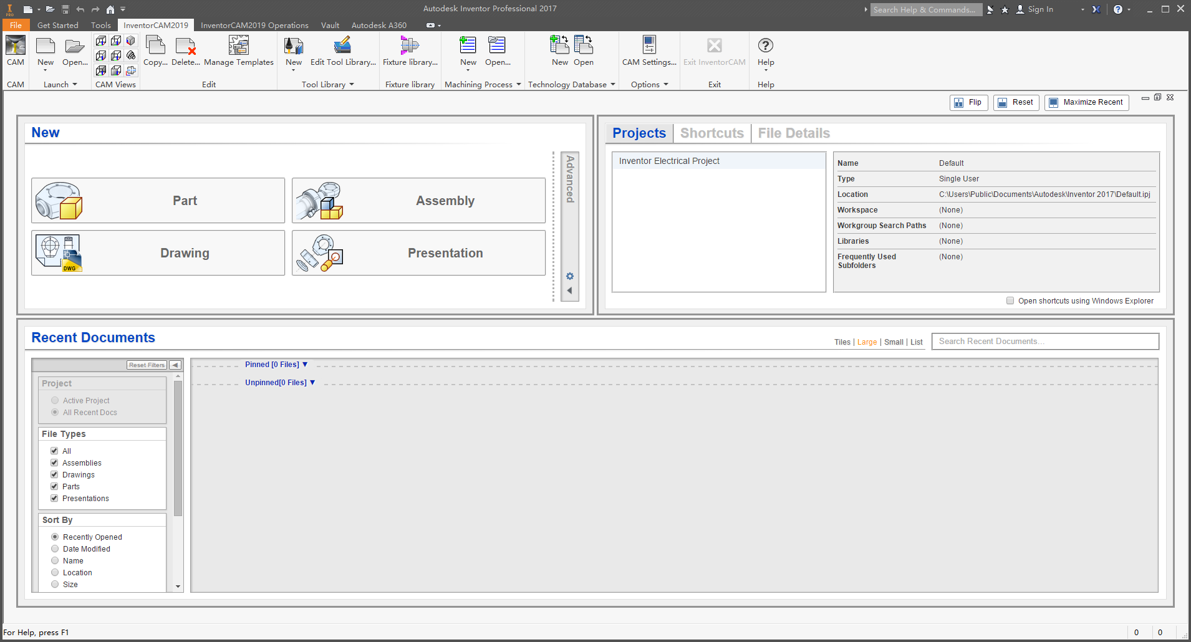
Task: Click the Flip button
Action: click(969, 102)
